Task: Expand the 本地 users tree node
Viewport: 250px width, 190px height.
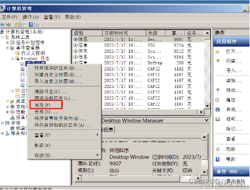Action: click(x=7, y=107)
